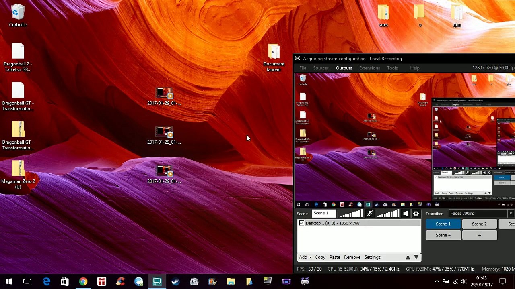Open the battery status tray icon

click(446, 281)
